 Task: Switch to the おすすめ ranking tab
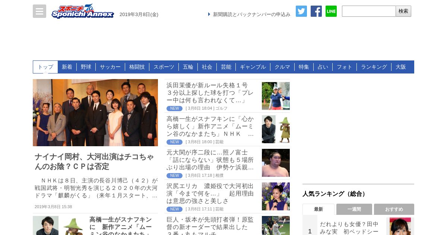[x=394, y=209]
